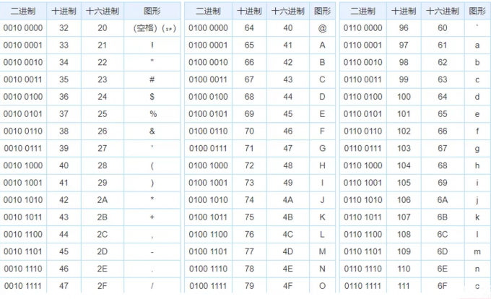Select binary value 0010 1000
Viewport: 491px width, 299px height.
pos(23,165)
